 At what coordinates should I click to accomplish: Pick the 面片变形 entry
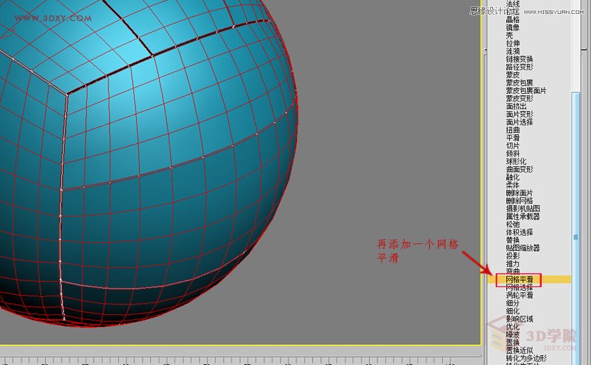point(519,114)
